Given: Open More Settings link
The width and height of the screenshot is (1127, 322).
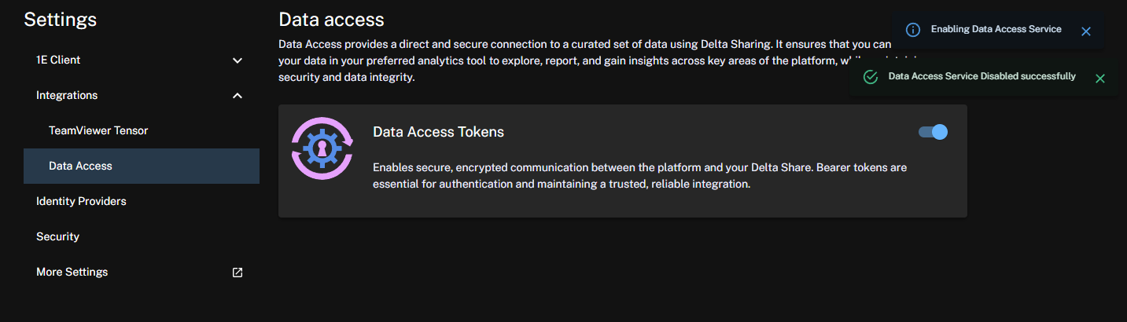Looking at the screenshot, I should click(x=72, y=272).
